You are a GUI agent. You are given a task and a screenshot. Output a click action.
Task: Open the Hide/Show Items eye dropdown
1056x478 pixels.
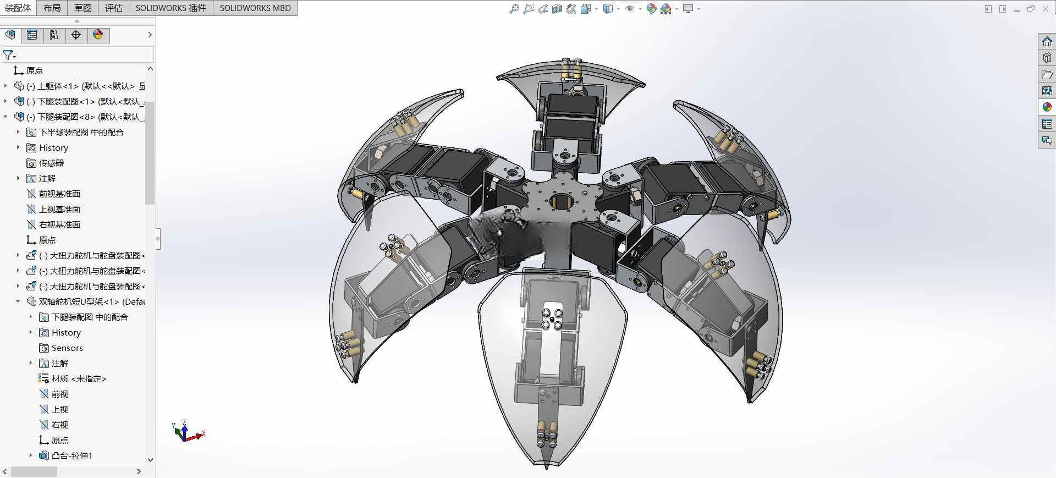(x=641, y=9)
